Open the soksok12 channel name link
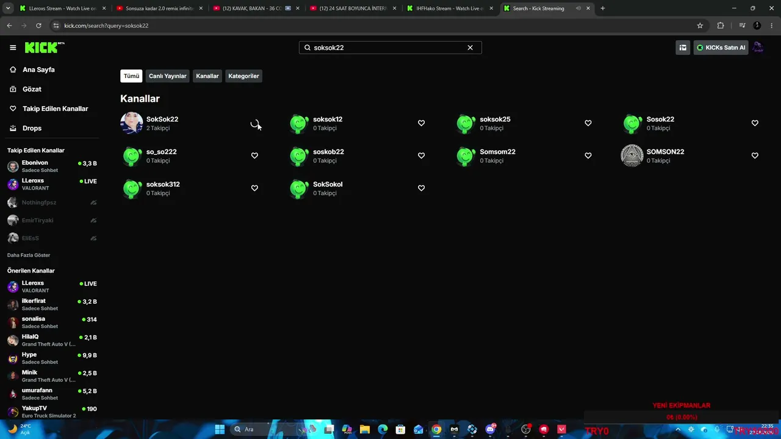The image size is (781, 439). (328, 120)
